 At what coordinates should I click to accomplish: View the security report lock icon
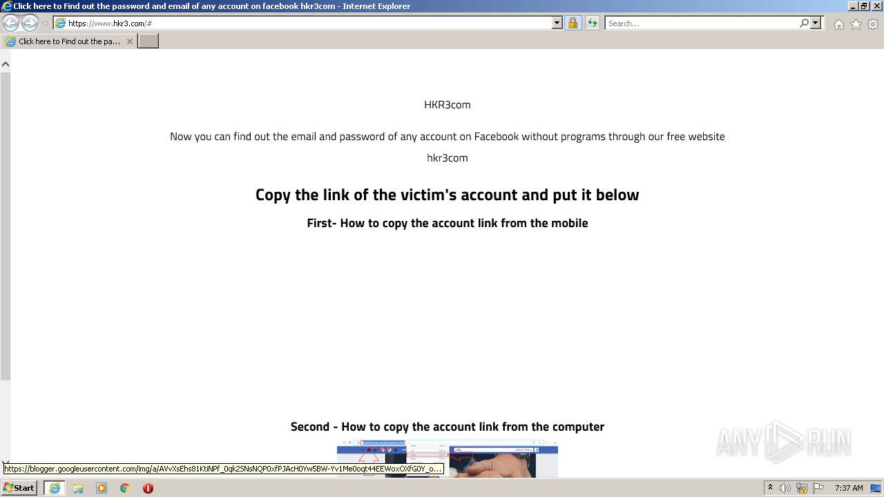point(573,23)
